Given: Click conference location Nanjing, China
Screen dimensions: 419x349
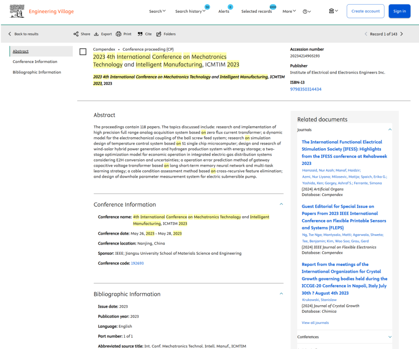Looking at the screenshot, I should pyautogui.click(x=151, y=243).
